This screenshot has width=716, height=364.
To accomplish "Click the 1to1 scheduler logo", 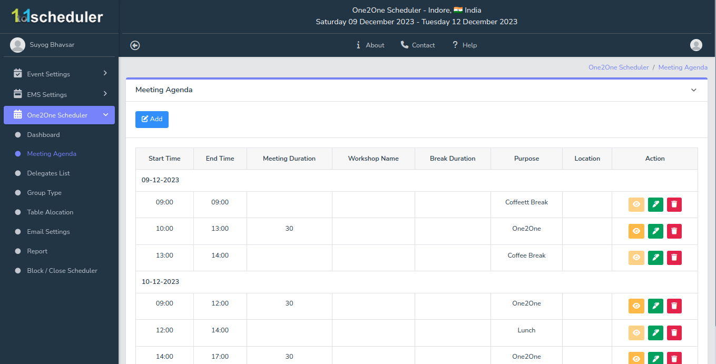I will tap(58, 17).
